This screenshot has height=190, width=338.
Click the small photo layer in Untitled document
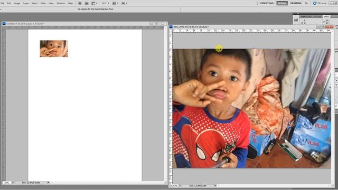pyautogui.click(x=54, y=49)
